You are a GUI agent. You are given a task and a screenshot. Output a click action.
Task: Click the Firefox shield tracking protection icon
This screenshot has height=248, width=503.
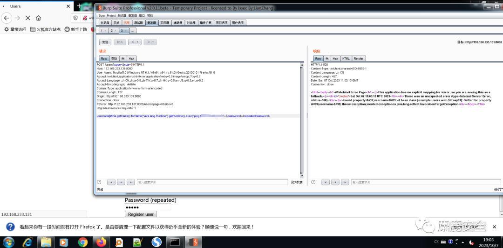[x=75, y=18]
